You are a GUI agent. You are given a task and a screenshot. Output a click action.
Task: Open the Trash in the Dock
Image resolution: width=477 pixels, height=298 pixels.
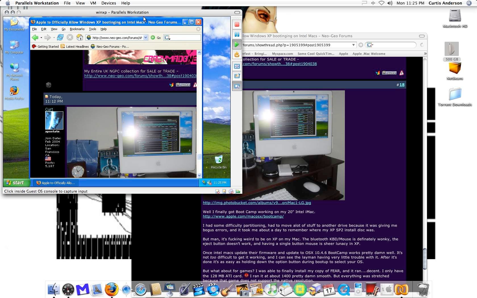pyautogui.click(x=423, y=289)
